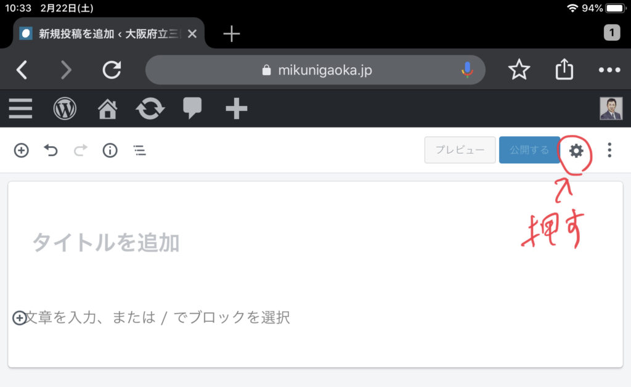Show content structure info icon
Image resolution: width=631 pixels, height=387 pixels.
110,150
